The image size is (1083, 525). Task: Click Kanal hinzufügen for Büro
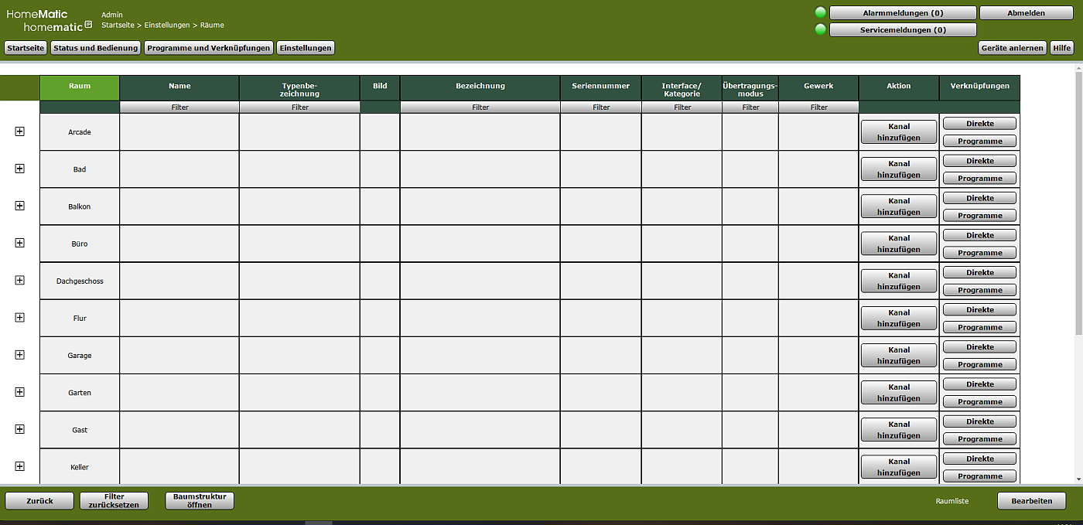pos(899,244)
